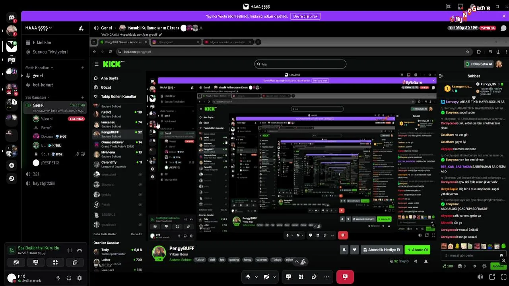This screenshot has width=509, height=286.
Task: Open microphone options arrow in call bar
Action: 256,277
